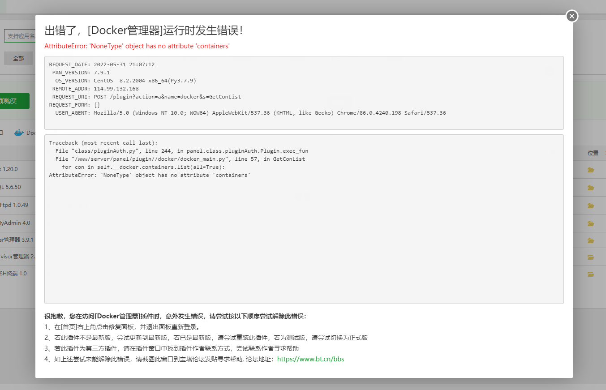Click the REQUEST_FORM {} line
The height and width of the screenshot is (390, 606).
coord(74,105)
